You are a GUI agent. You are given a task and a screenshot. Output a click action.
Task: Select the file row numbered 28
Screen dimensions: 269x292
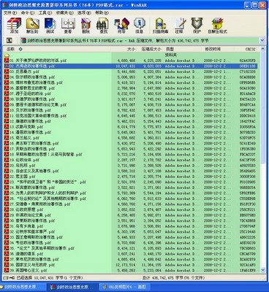[x=130, y=210]
